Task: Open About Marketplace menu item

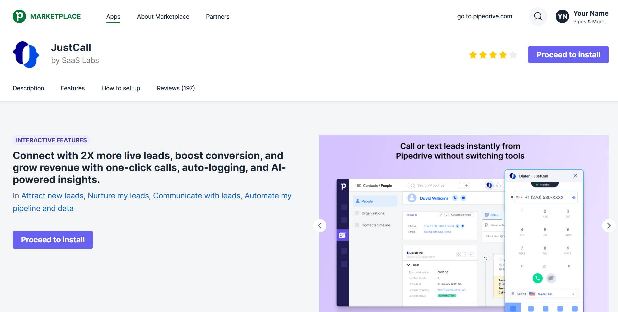Action: [163, 17]
